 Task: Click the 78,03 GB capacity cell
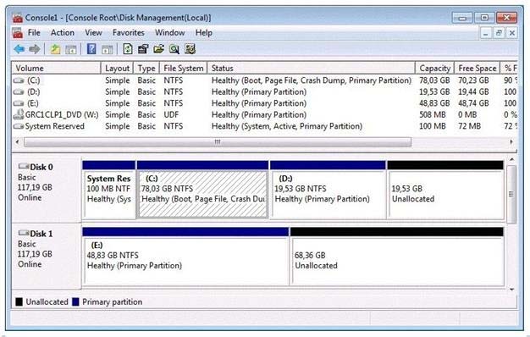[x=434, y=80]
